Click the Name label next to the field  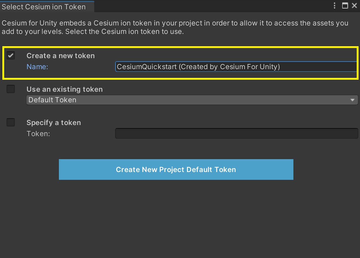click(37, 67)
